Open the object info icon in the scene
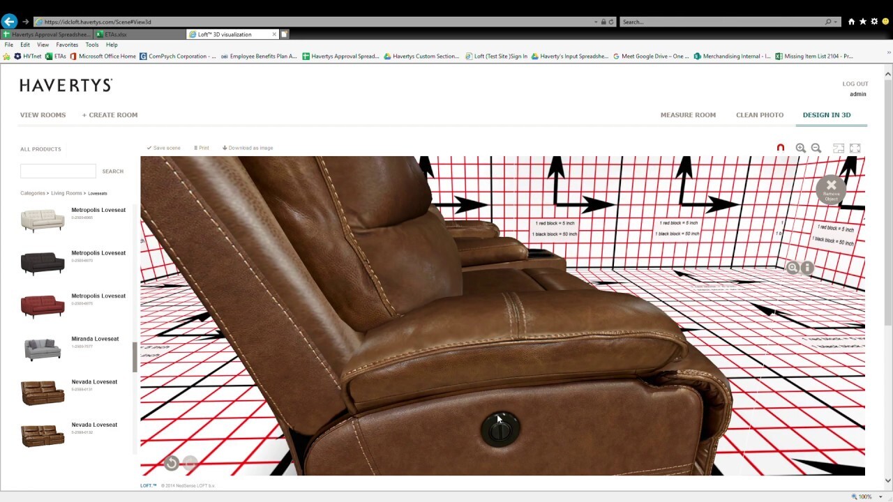The width and height of the screenshot is (893, 502). [807, 268]
